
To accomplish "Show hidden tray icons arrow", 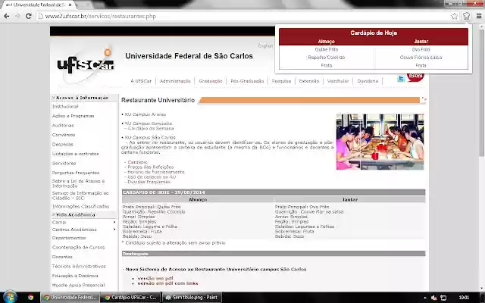I will [x=425, y=298].
